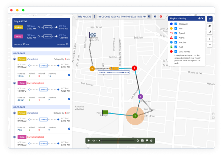Expand the 01-09-2022 Pickup trip details

coord(69,75)
